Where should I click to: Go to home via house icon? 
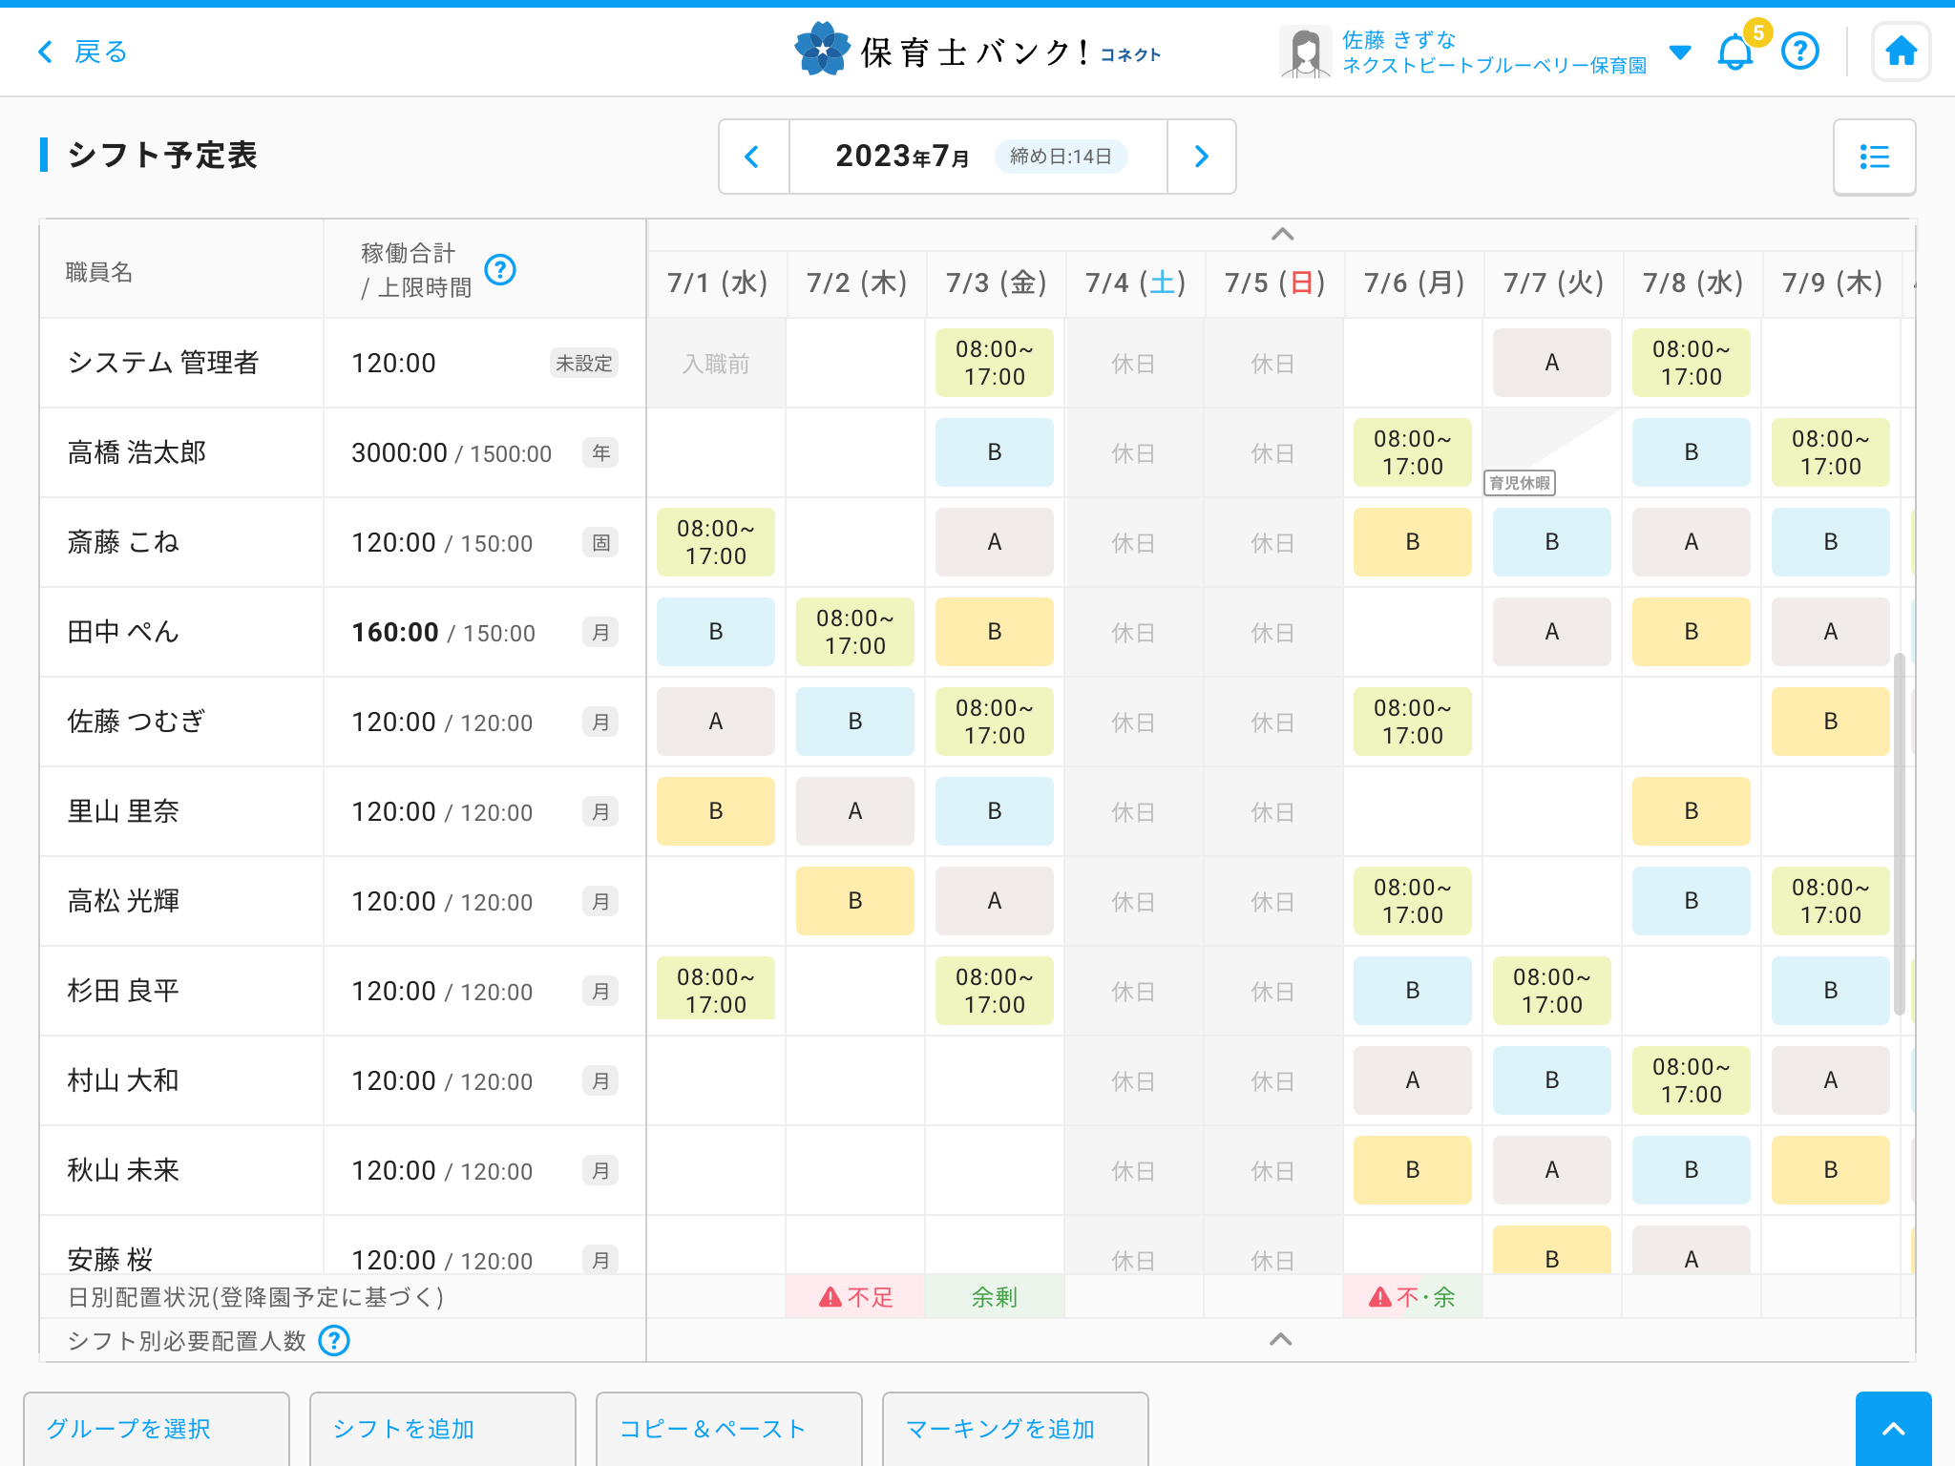[1901, 52]
